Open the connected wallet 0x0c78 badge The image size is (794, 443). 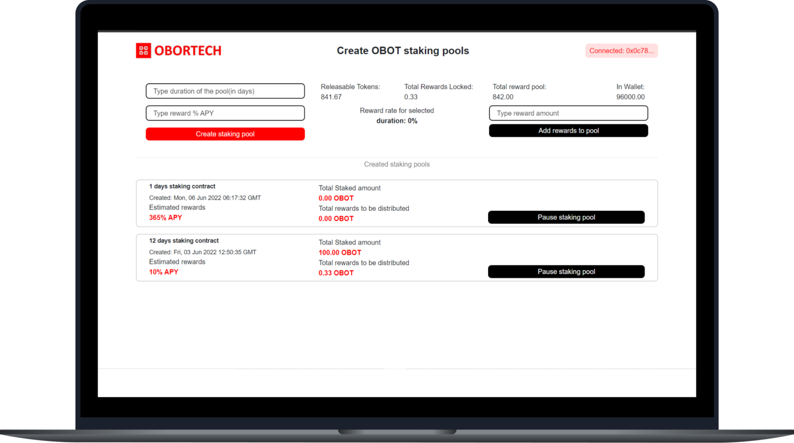pyautogui.click(x=621, y=51)
